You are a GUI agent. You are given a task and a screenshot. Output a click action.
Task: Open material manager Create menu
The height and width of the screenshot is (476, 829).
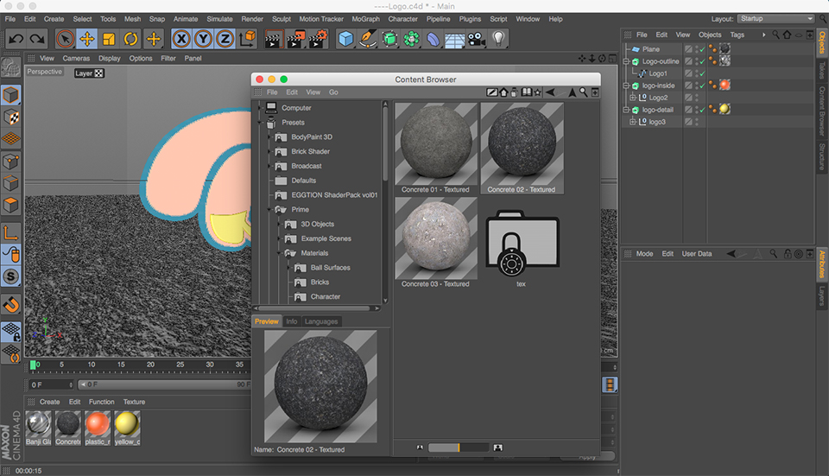coord(50,402)
